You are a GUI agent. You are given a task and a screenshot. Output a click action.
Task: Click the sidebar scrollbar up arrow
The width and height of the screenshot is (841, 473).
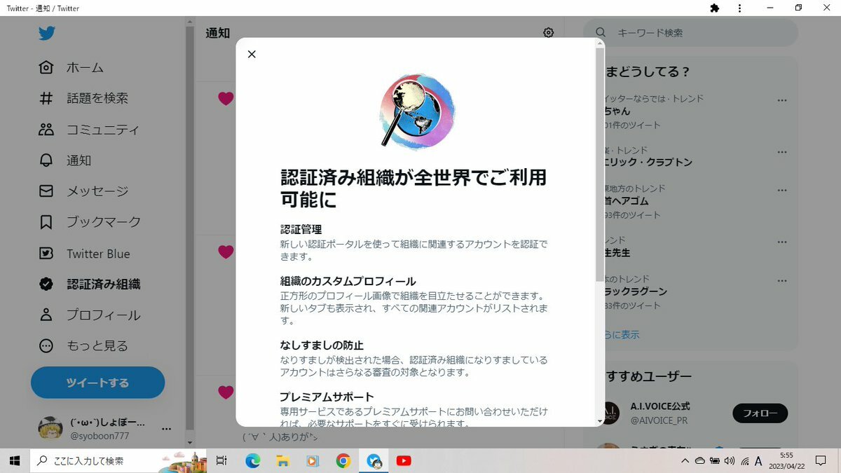(189, 22)
